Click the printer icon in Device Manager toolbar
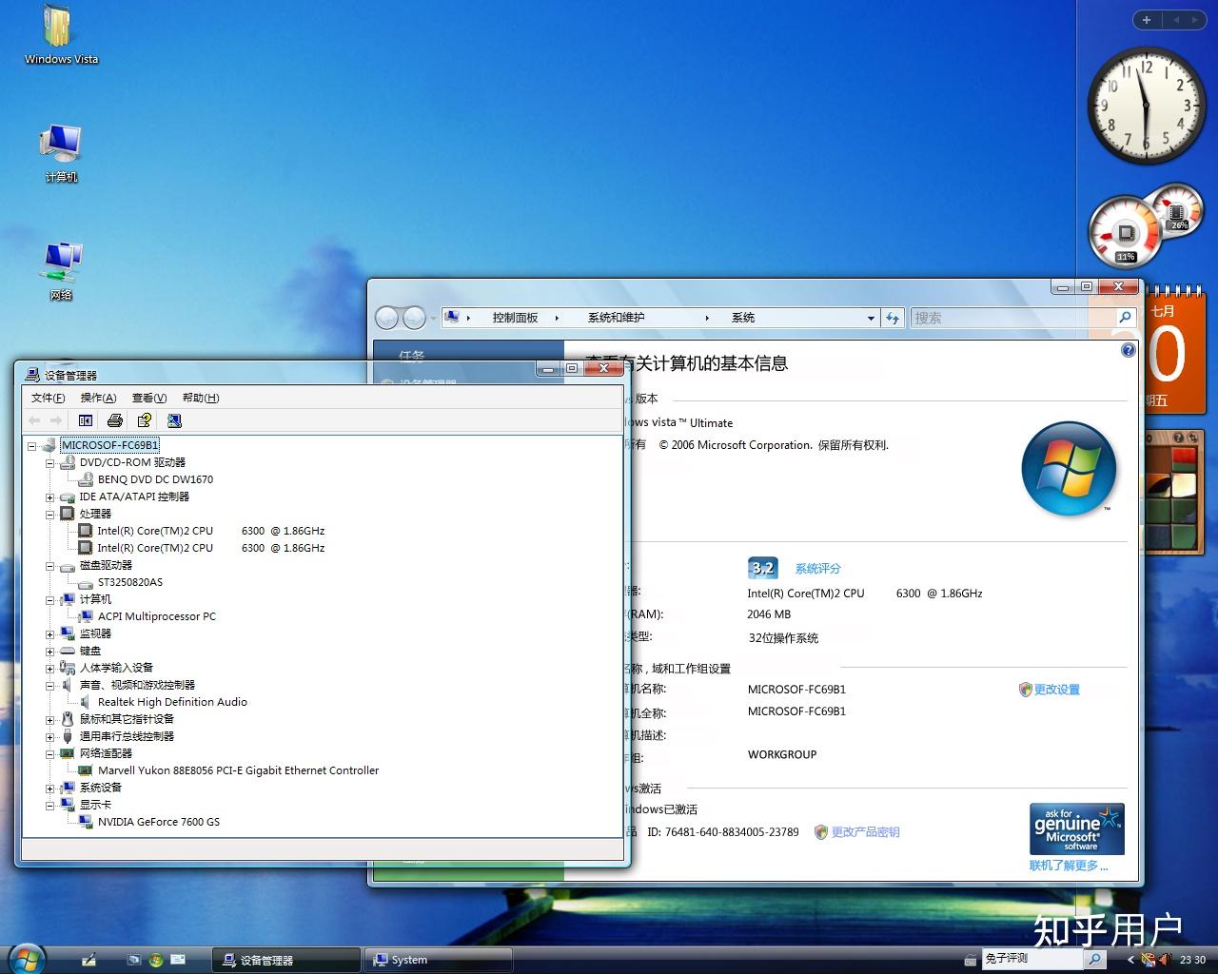The height and width of the screenshot is (974, 1218). point(115,420)
